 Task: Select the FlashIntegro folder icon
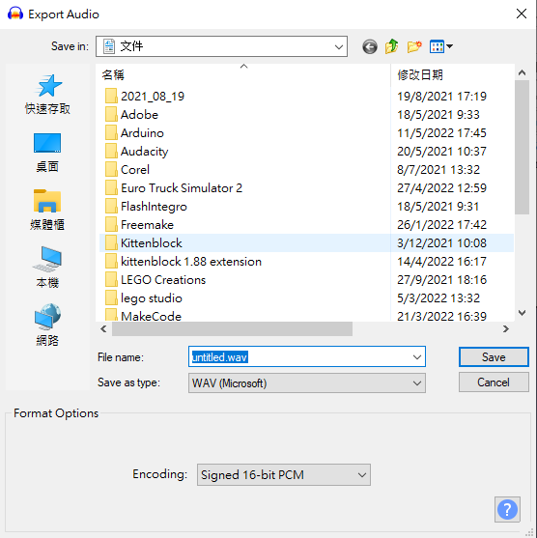pos(111,206)
